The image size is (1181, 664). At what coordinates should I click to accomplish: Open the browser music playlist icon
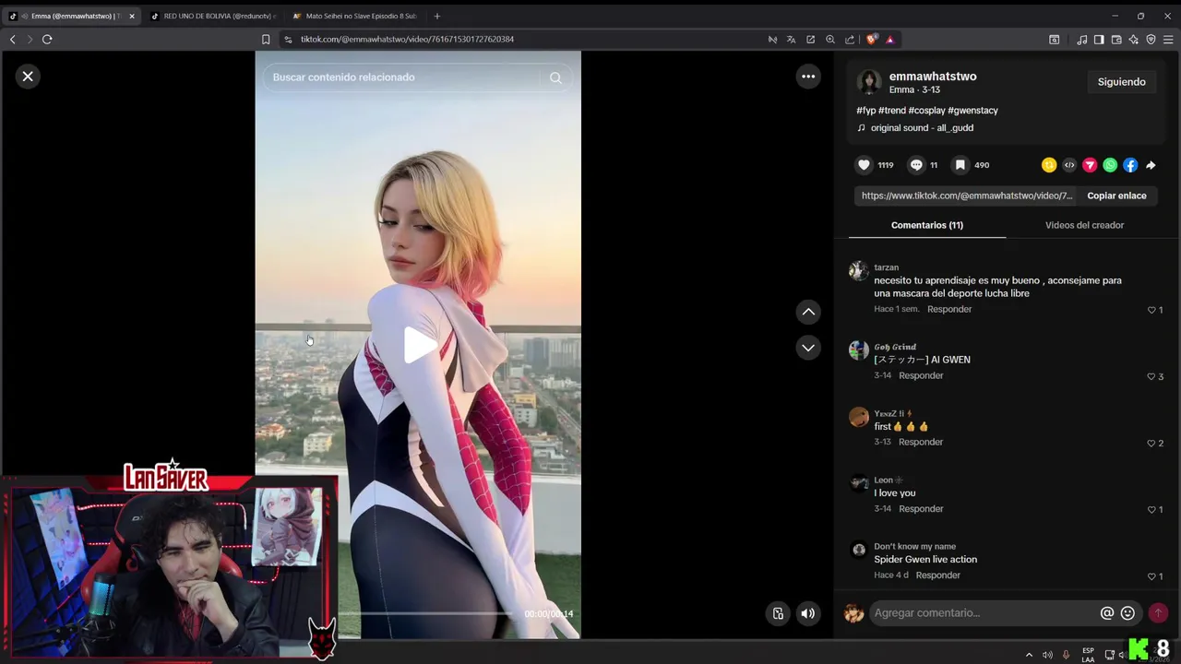[x=1081, y=40]
